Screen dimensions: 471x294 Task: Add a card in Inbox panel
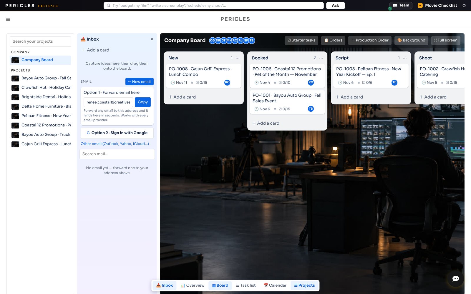pyautogui.click(x=96, y=50)
